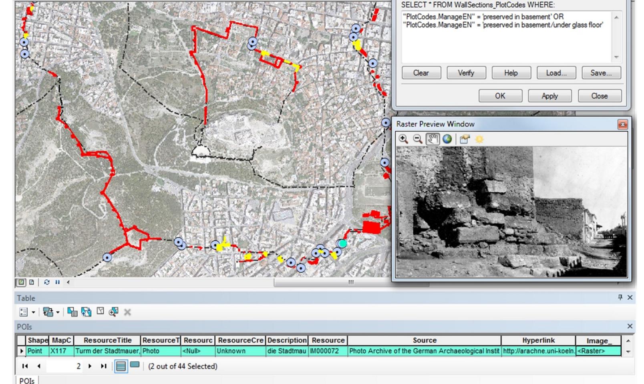
Task: Pause map drawing using the pause icon
Action: (x=57, y=282)
